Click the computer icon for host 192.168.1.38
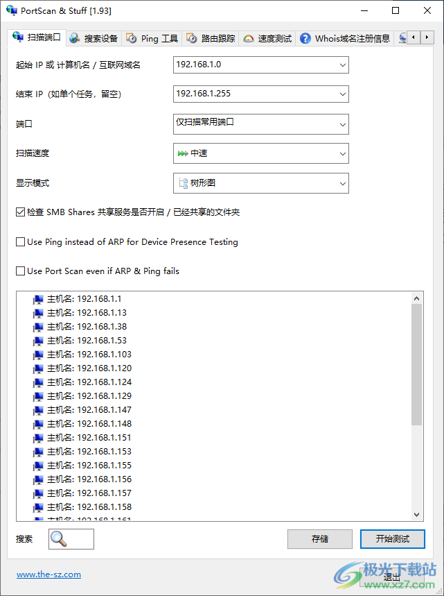Image resolution: width=444 pixels, height=596 pixels. pos(38,327)
